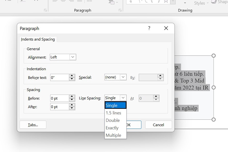Open the Tabs... button
Viewport: 228px width, 152px height.
coord(33,125)
